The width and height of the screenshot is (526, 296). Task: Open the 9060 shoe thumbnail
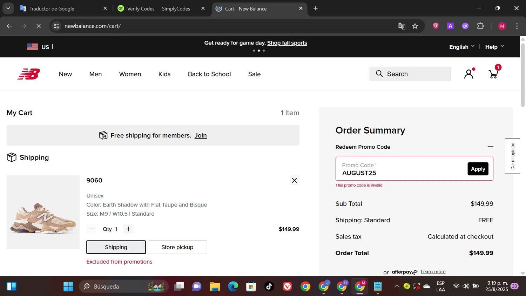(43, 212)
